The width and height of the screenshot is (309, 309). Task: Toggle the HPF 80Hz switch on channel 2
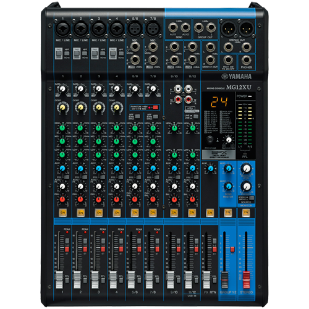(x=85, y=54)
